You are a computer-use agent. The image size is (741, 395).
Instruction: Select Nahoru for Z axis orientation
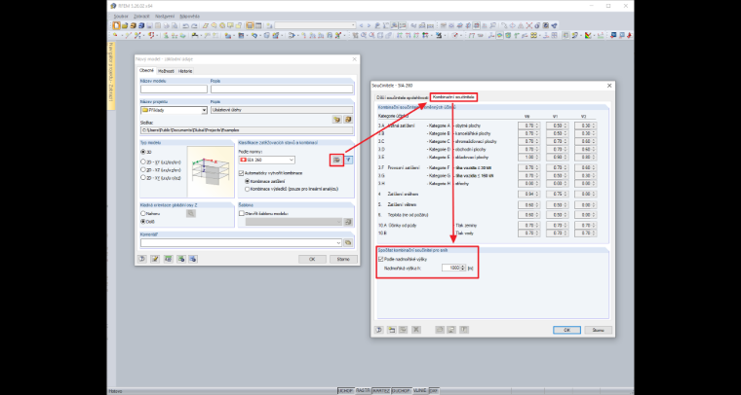coord(143,213)
